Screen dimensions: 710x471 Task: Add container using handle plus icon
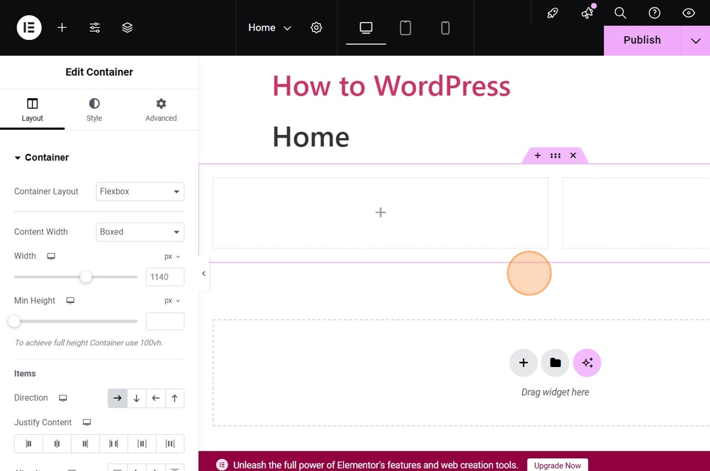[x=538, y=155]
